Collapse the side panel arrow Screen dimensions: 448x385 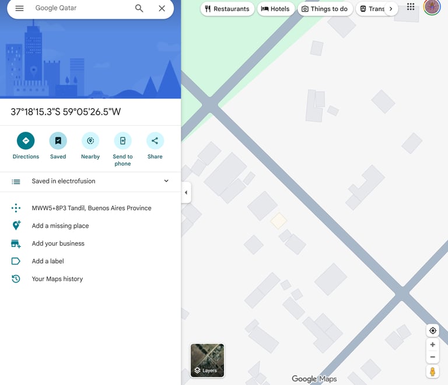[186, 192]
